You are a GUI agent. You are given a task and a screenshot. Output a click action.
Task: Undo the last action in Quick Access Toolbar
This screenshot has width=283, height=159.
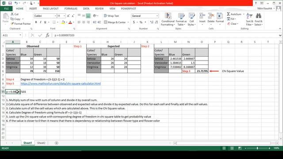[x=16, y=3]
